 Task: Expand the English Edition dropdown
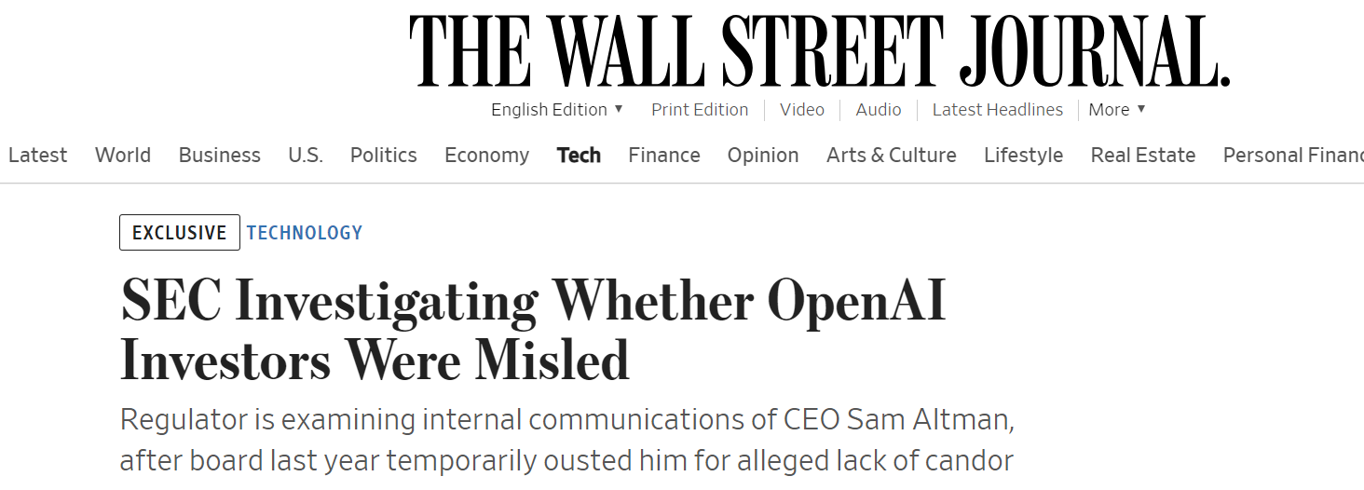(557, 110)
